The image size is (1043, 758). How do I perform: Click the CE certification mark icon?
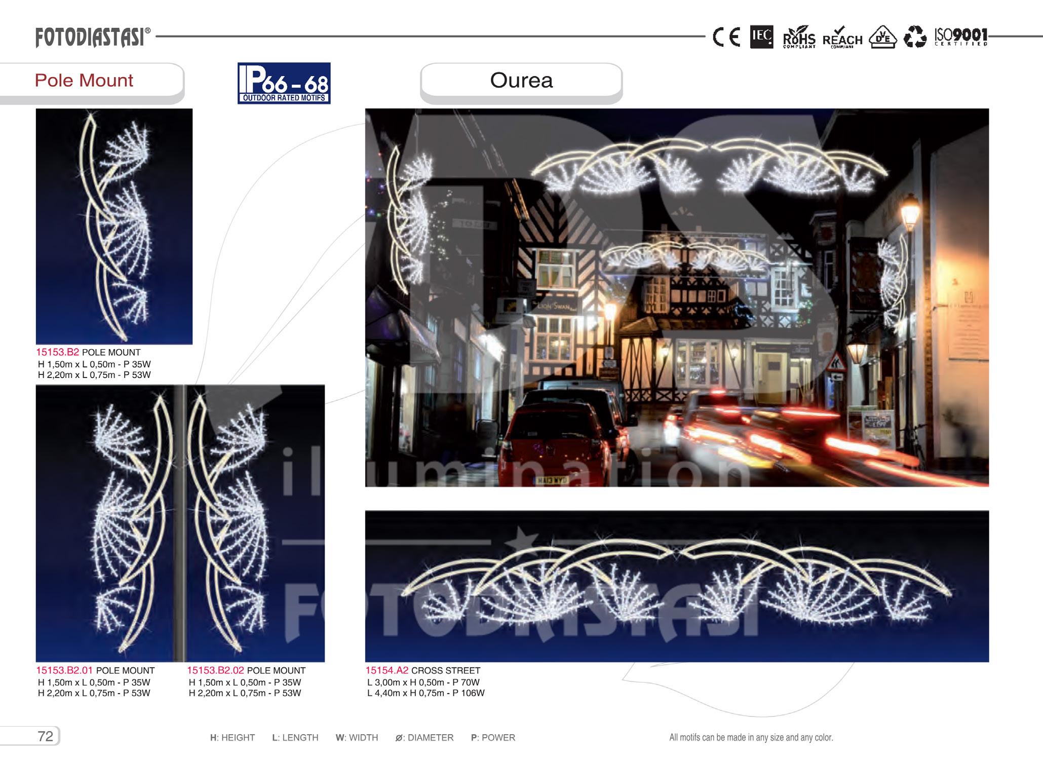[x=726, y=37]
